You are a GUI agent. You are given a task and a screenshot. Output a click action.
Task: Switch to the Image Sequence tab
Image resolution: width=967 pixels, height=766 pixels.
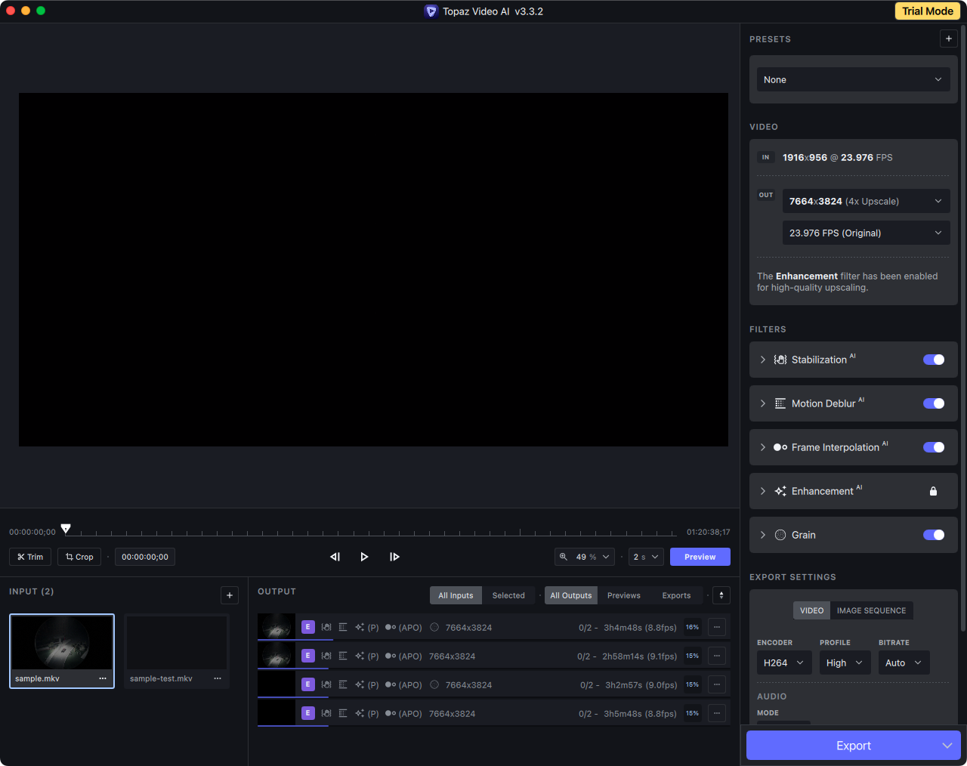tap(871, 610)
